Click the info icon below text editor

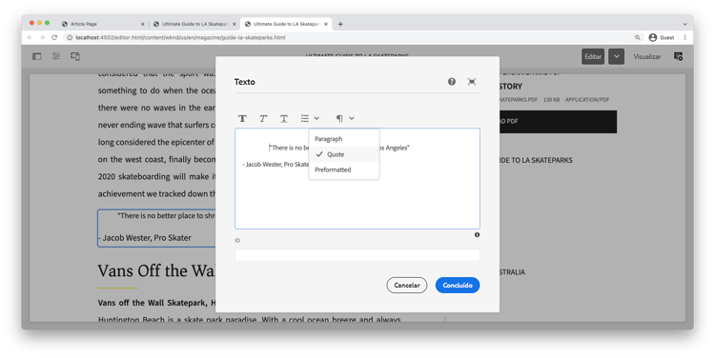pos(477,235)
